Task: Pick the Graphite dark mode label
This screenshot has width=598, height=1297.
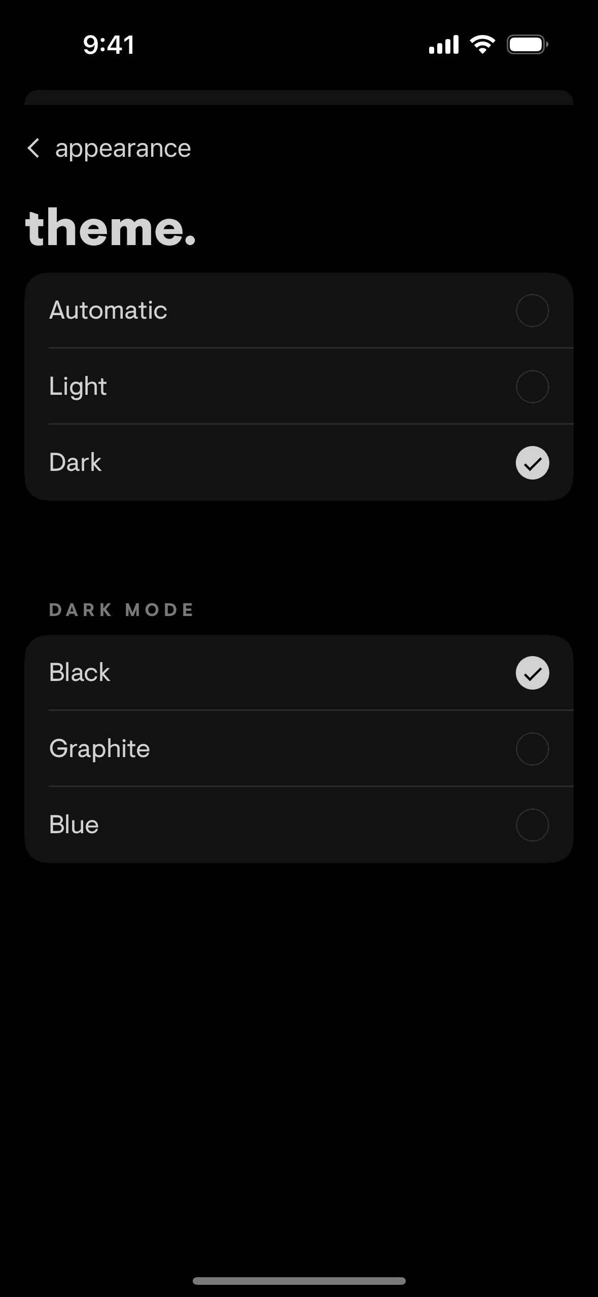Action: pos(99,749)
